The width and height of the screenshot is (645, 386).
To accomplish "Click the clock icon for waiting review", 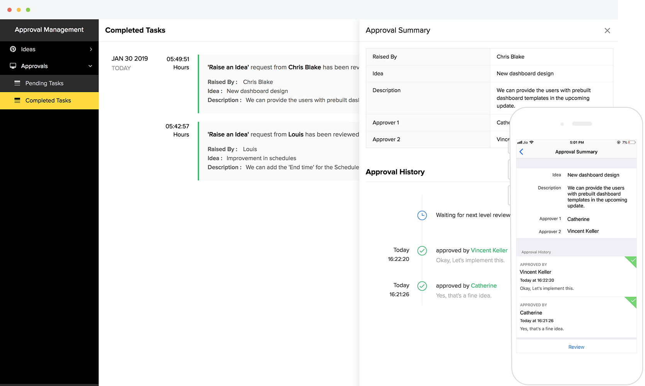I will point(422,215).
